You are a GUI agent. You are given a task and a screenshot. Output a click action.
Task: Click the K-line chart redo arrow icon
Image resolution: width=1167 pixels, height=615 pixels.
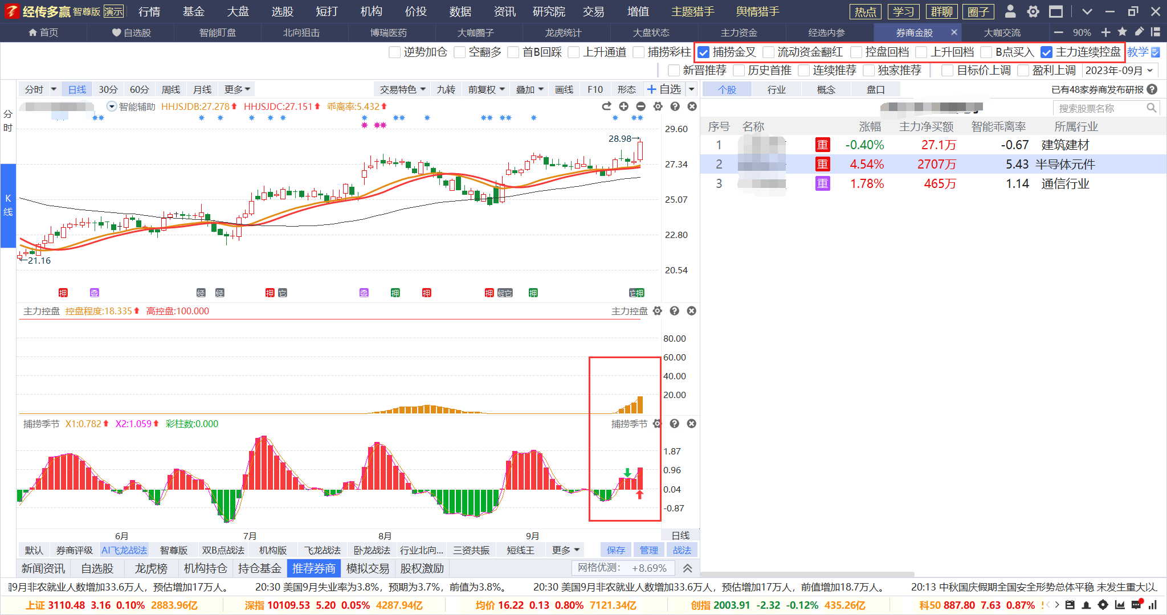(606, 106)
